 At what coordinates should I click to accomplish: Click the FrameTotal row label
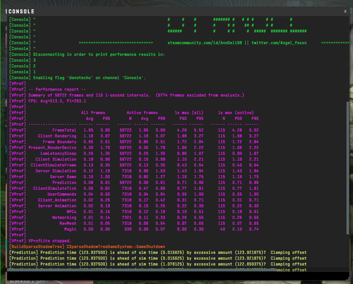tap(64, 130)
